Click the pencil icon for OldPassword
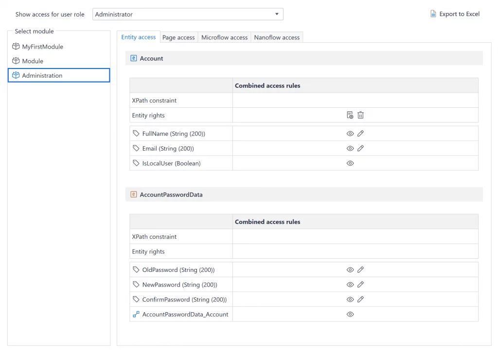Screen dimensions: 498x353 [x=360, y=270]
